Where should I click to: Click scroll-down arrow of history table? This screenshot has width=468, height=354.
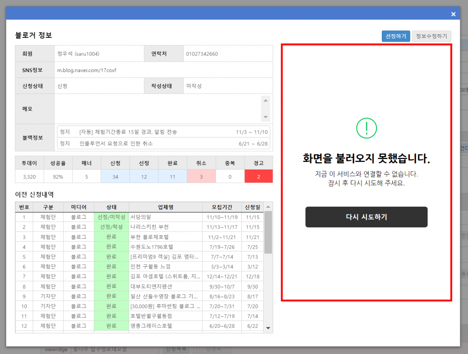click(x=268, y=328)
